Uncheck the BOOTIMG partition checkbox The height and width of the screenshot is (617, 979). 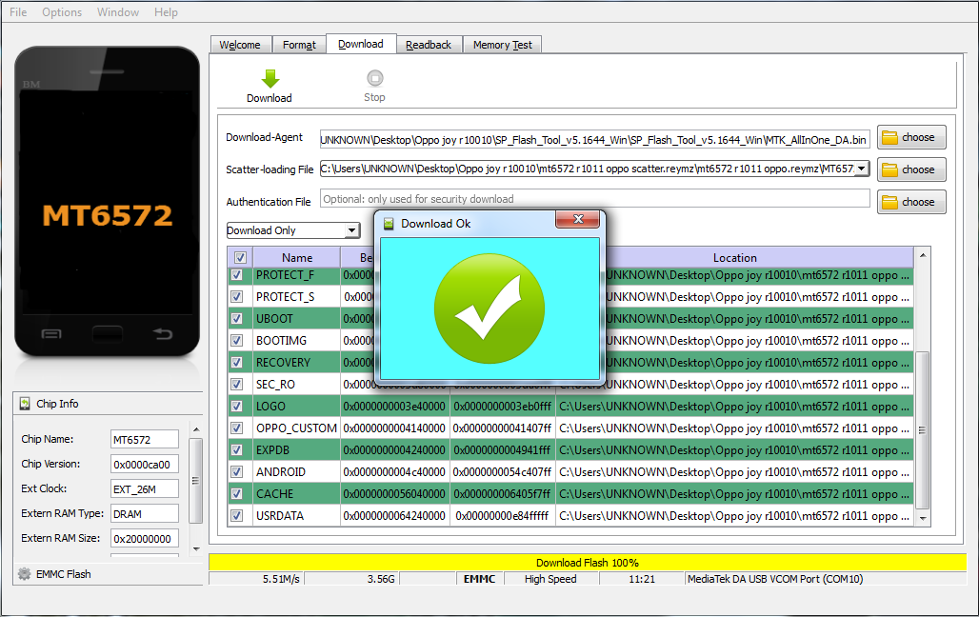tap(236, 340)
